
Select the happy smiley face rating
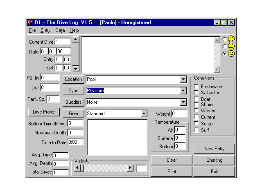click(x=224, y=39)
